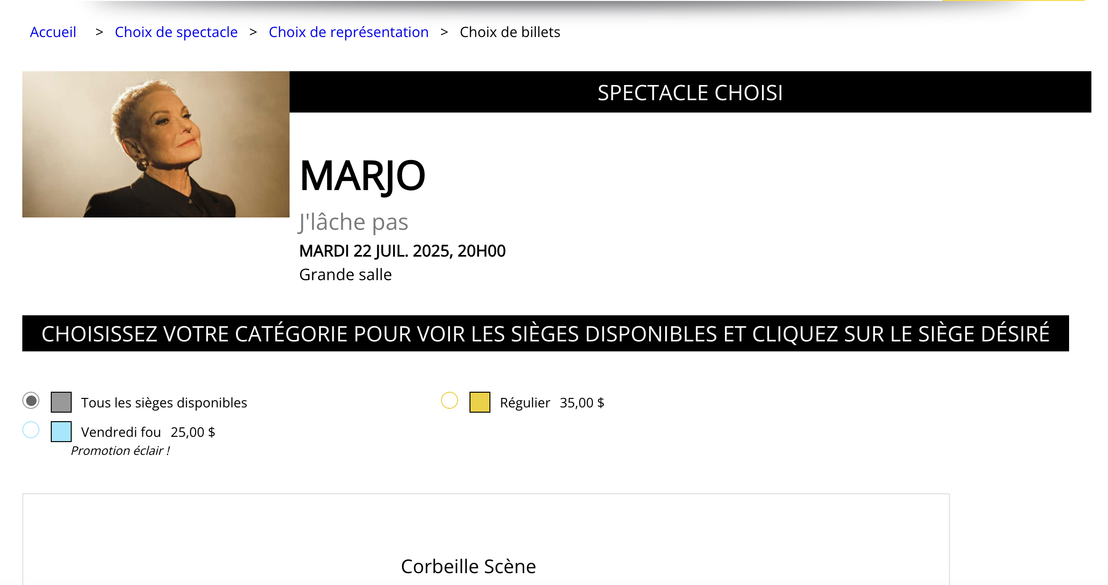1108x585 pixels.
Task: Click the Marjo artist photo
Action: pyautogui.click(x=156, y=144)
